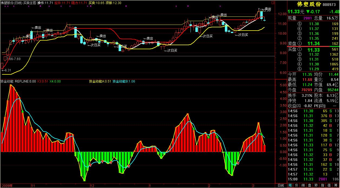
Task: Click the stock code 000973
Action: click(329, 5)
